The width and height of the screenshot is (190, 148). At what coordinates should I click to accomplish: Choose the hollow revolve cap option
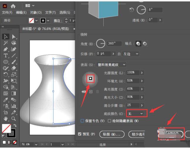tap(145, 44)
